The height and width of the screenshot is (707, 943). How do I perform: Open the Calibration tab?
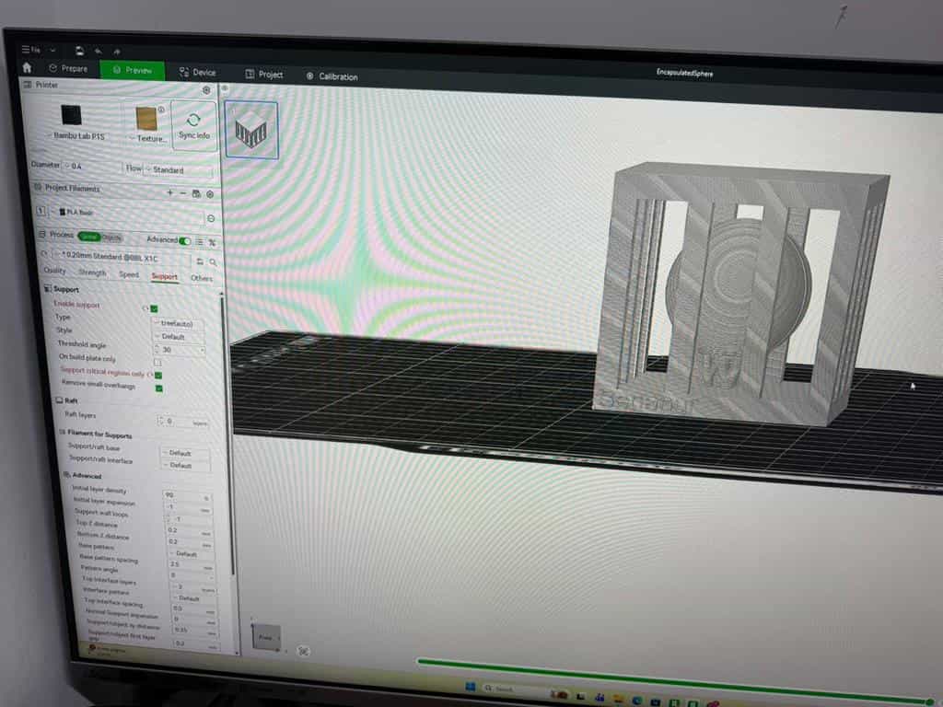click(332, 76)
